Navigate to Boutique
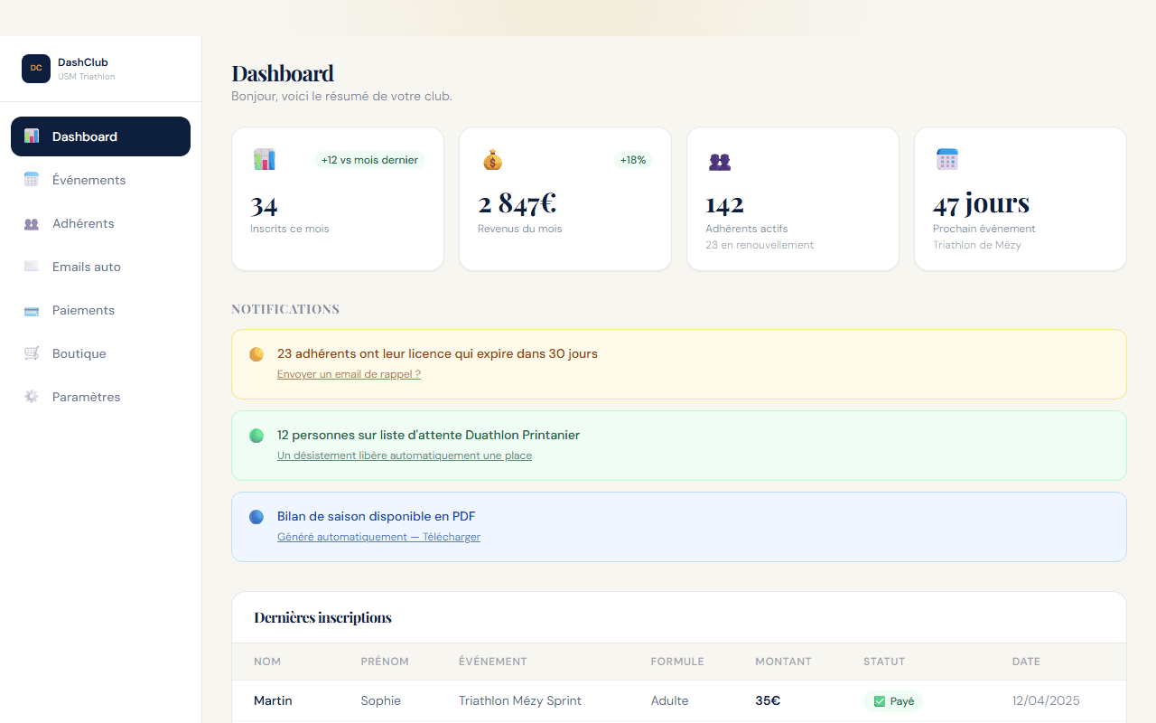Viewport: 1156px width, 723px height. coord(100,353)
